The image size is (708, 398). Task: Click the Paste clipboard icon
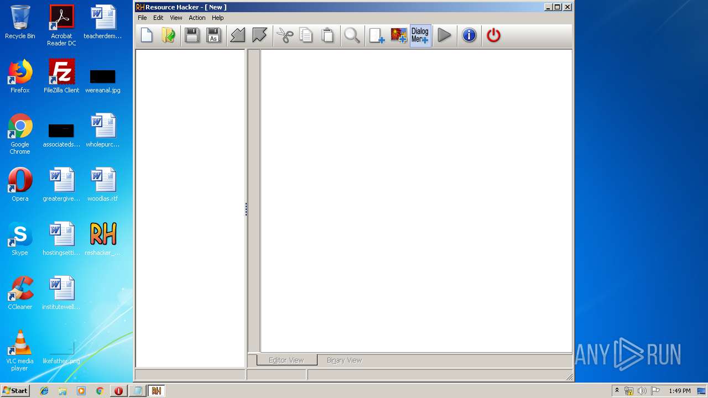click(x=327, y=35)
